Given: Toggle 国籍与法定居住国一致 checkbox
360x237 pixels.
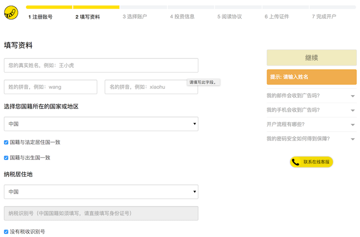Looking at the screenshot, I should tap(6, 142).
